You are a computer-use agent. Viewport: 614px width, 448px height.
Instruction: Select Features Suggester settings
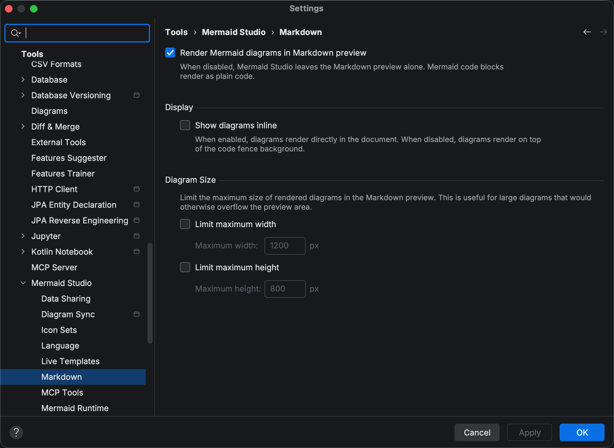coord(69,158)
